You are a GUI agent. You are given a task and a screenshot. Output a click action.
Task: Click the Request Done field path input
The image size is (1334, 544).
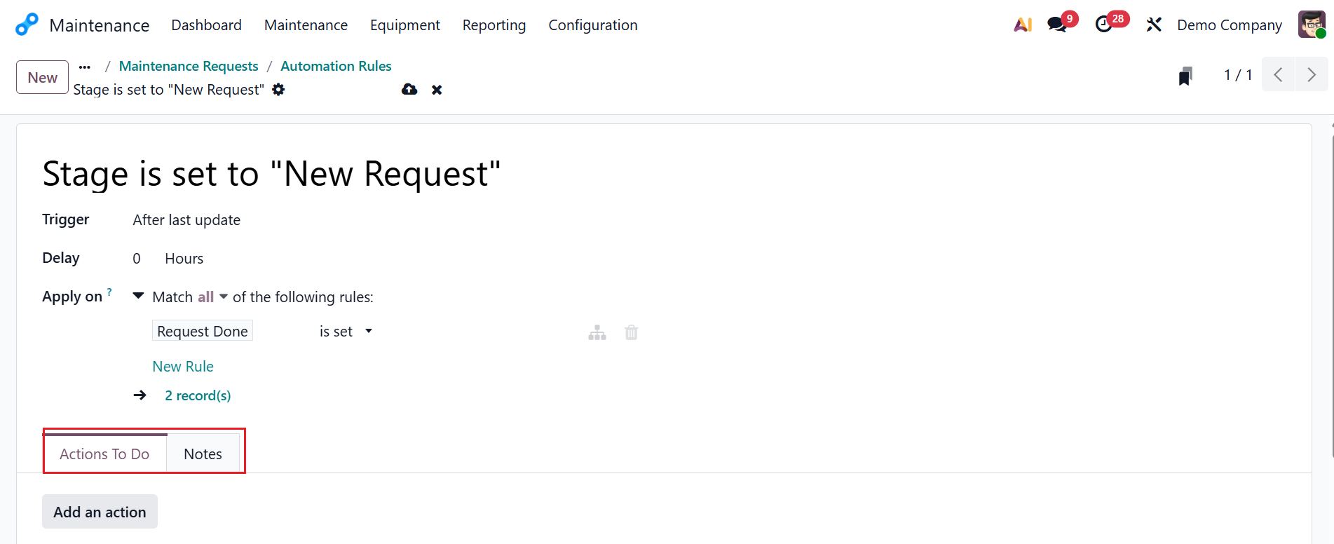(x=203, y=332)
